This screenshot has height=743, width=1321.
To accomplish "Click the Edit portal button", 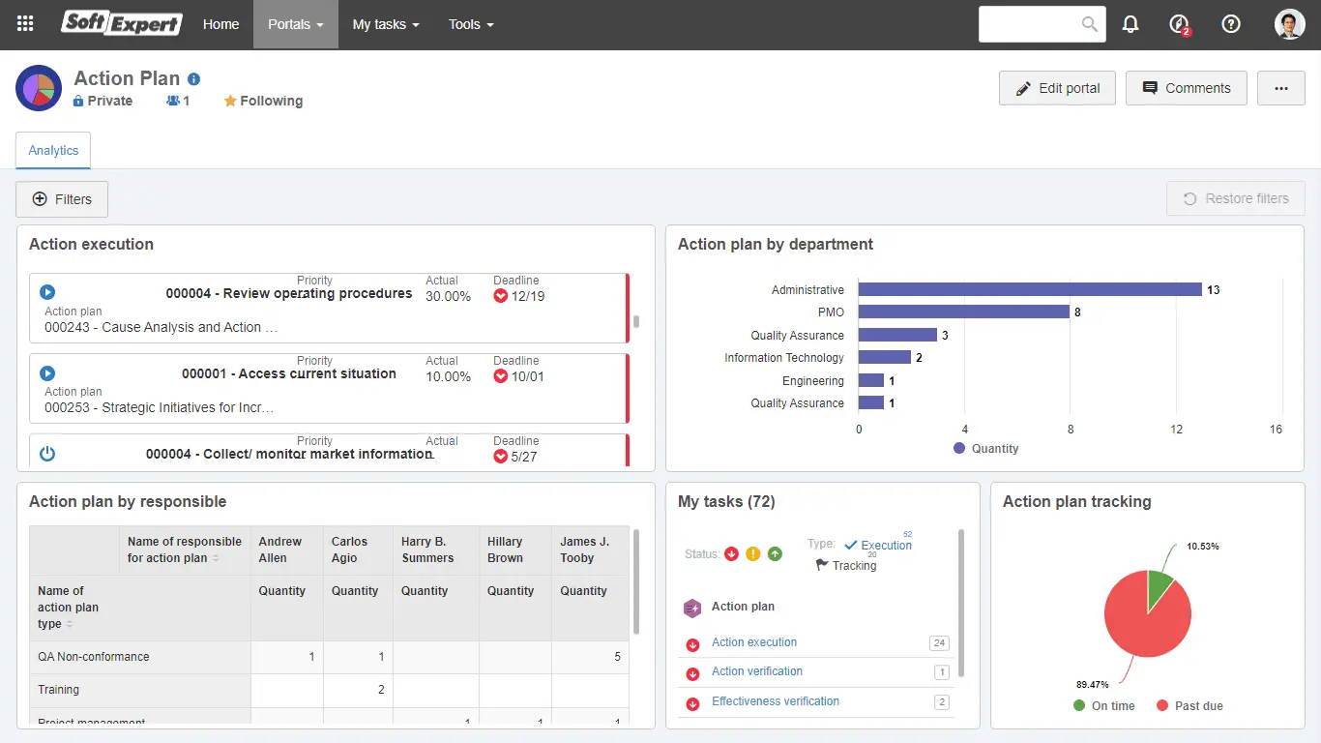I will point(1057,88).
